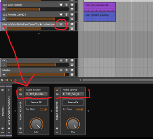Select the blue 132_Rumble_260823 clip
153x139 pixels.
tap(100, 17)
